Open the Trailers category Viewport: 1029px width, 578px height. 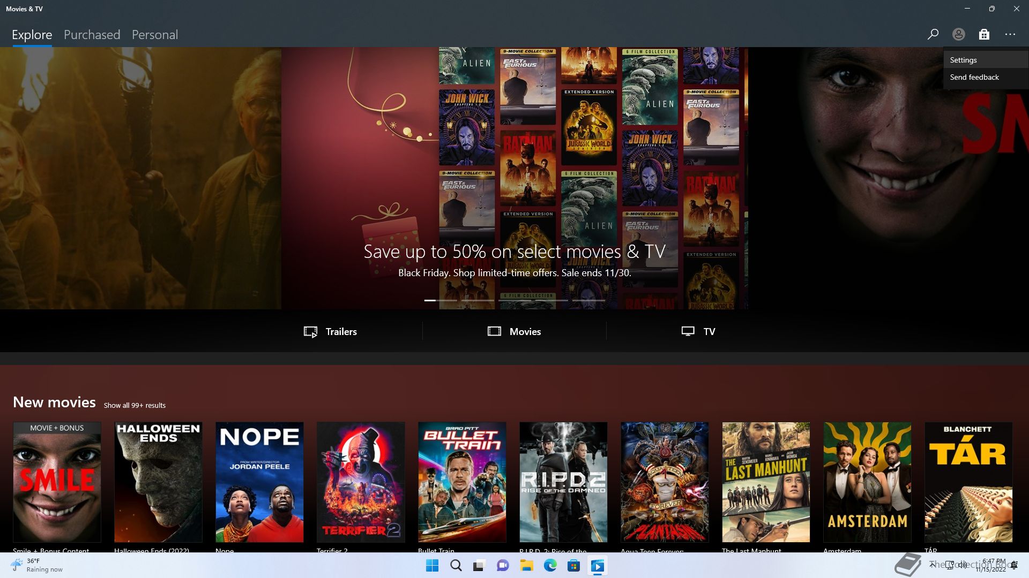pyautogui.click(x=330, y=331)
